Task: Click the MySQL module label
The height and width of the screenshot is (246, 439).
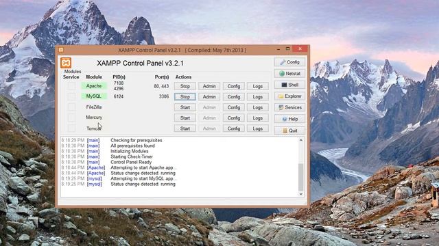Action: tap(94, 96)
